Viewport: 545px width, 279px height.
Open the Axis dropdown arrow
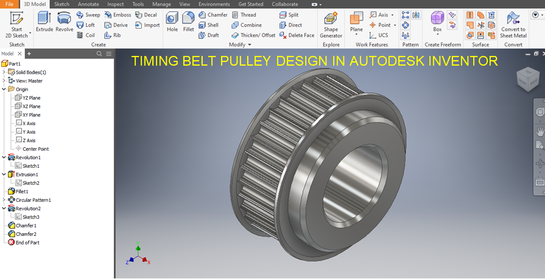pyautogui.click(x=392, y=15)
